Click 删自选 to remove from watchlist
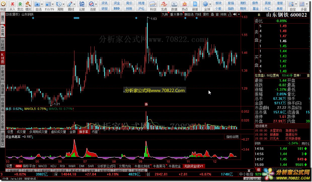Screen dimensions: 312x182 coord(189,15)
